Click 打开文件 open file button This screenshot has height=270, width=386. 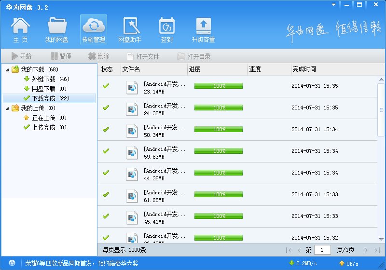pyautogui.click(x=143, y=56)
